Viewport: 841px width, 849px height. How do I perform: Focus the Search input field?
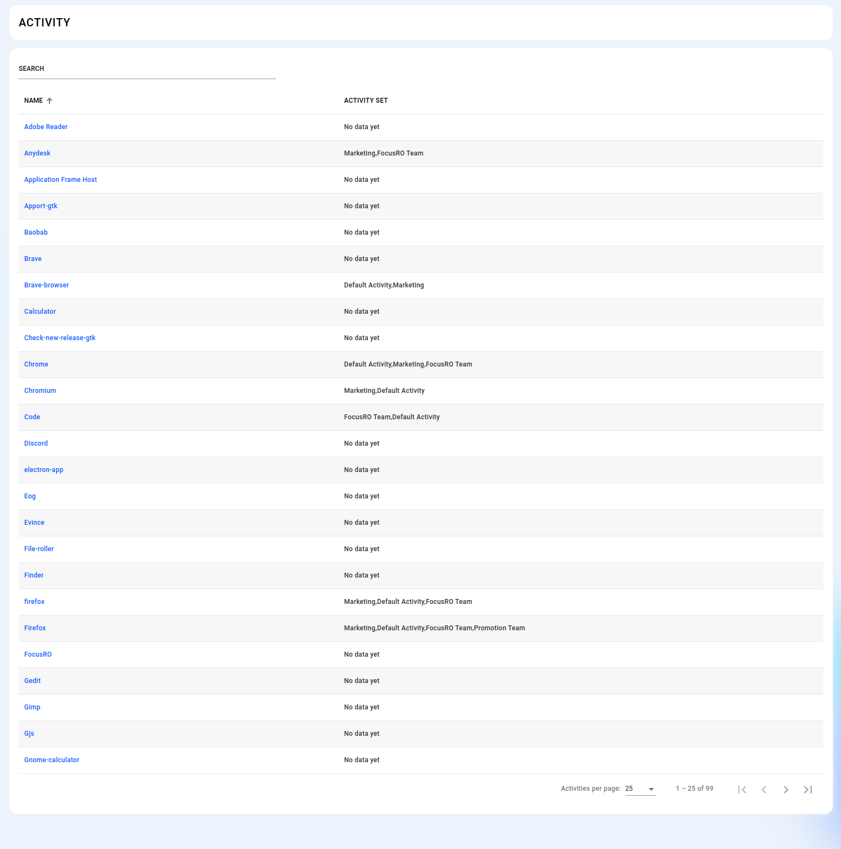[x=147, y=69]
